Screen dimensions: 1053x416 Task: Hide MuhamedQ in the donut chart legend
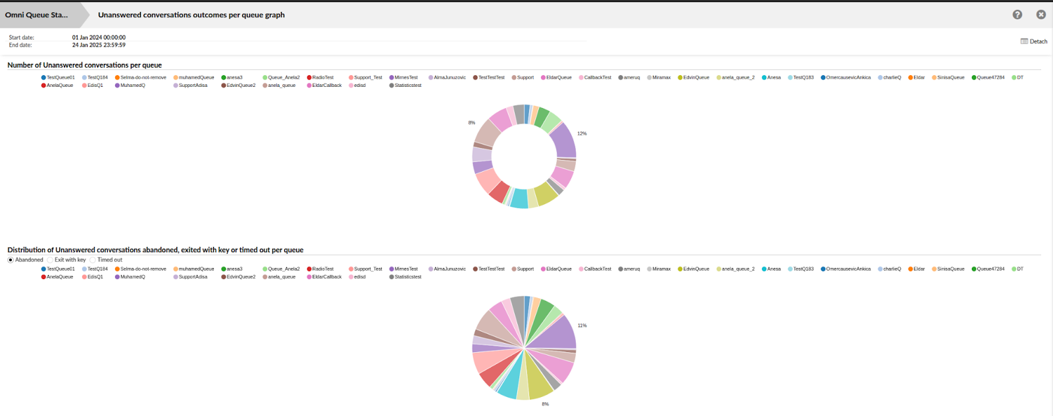coord(130,86)
